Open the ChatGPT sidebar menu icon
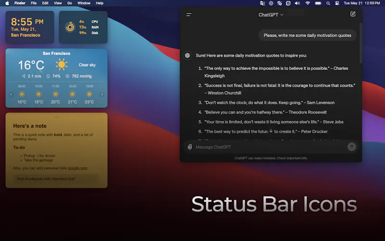This screenshot has width=385, height=241. coord(189,15)
